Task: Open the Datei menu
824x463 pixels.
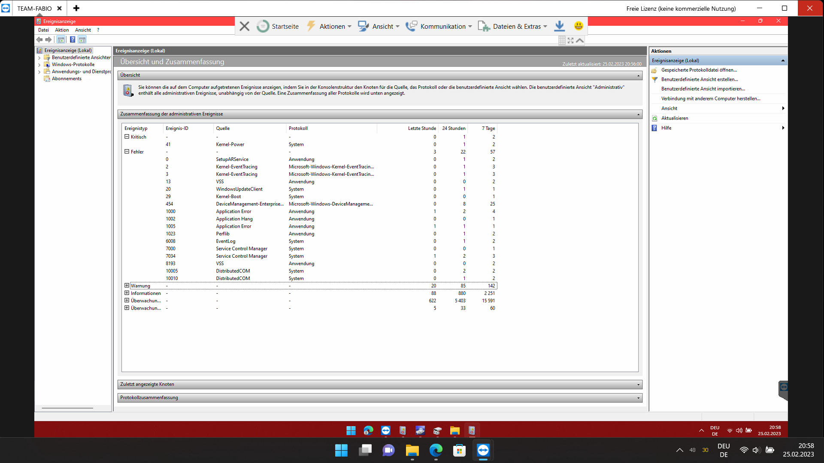Action: [43, 30]
